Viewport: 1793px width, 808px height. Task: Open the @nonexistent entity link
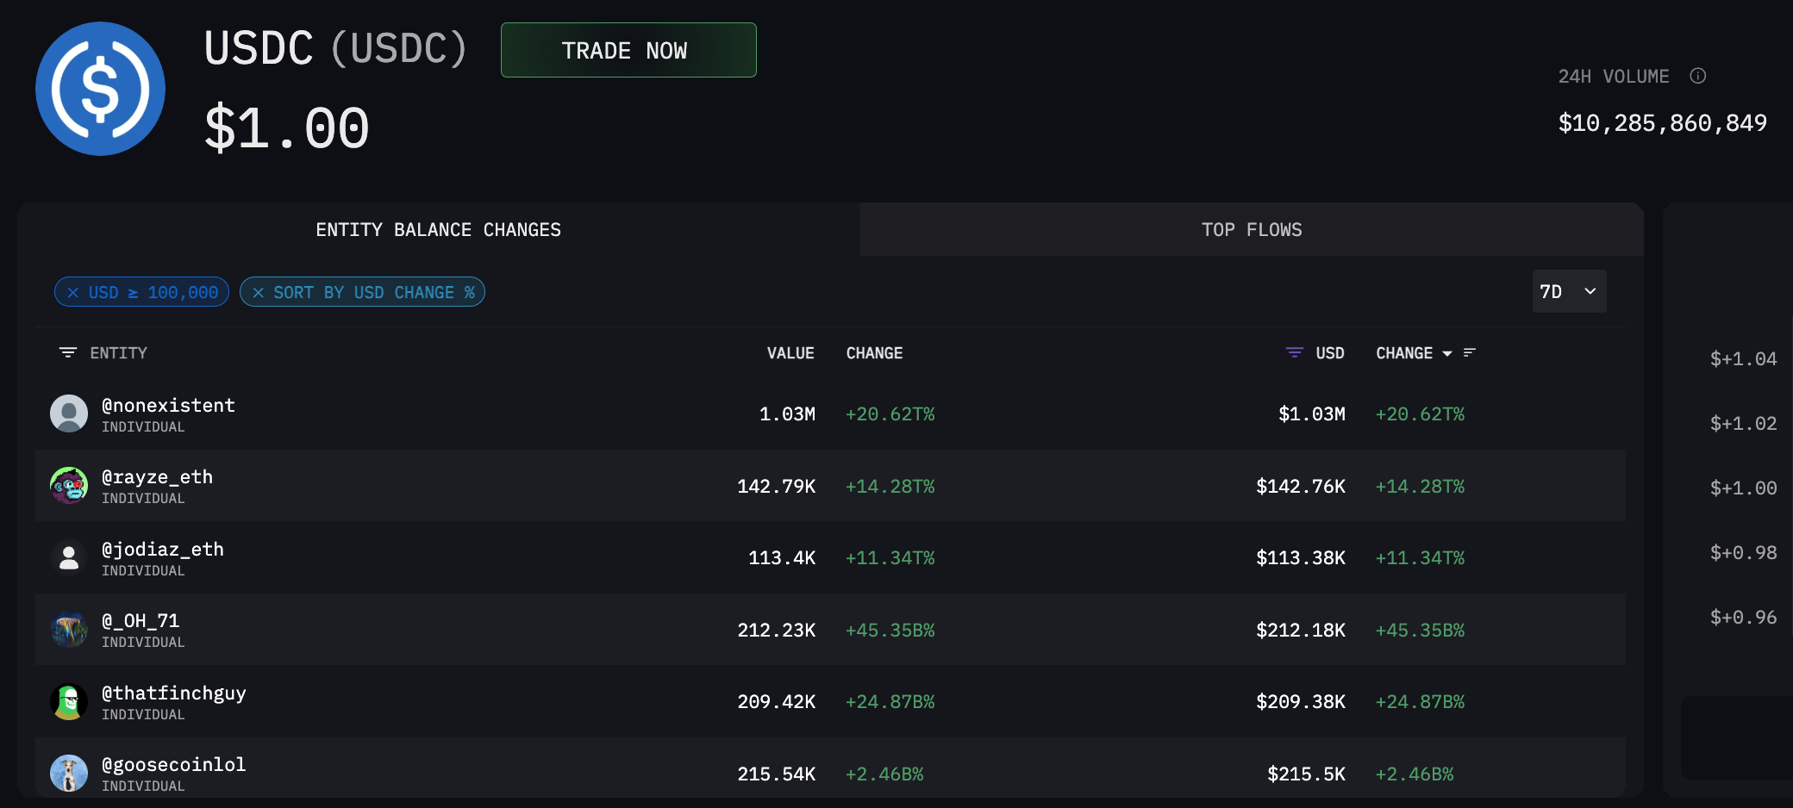point(168,405)
